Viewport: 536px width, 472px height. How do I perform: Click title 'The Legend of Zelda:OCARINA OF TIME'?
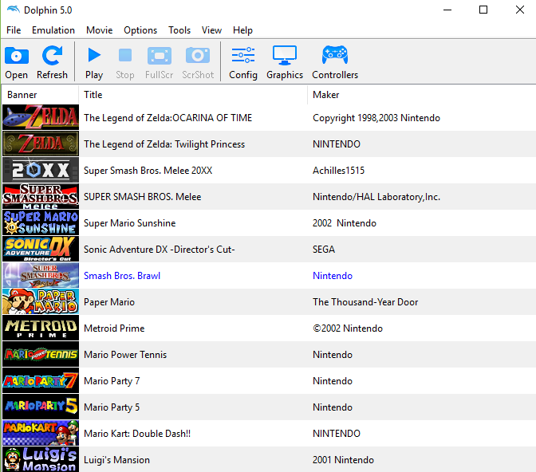tap(167, 118)
